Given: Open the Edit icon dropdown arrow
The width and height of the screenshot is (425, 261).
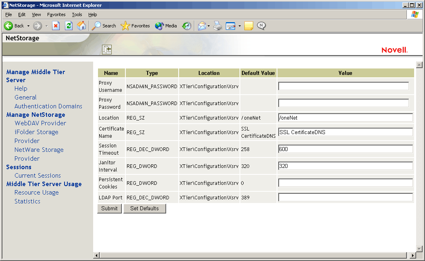Looking at the screenshot, I should (240, 26).
